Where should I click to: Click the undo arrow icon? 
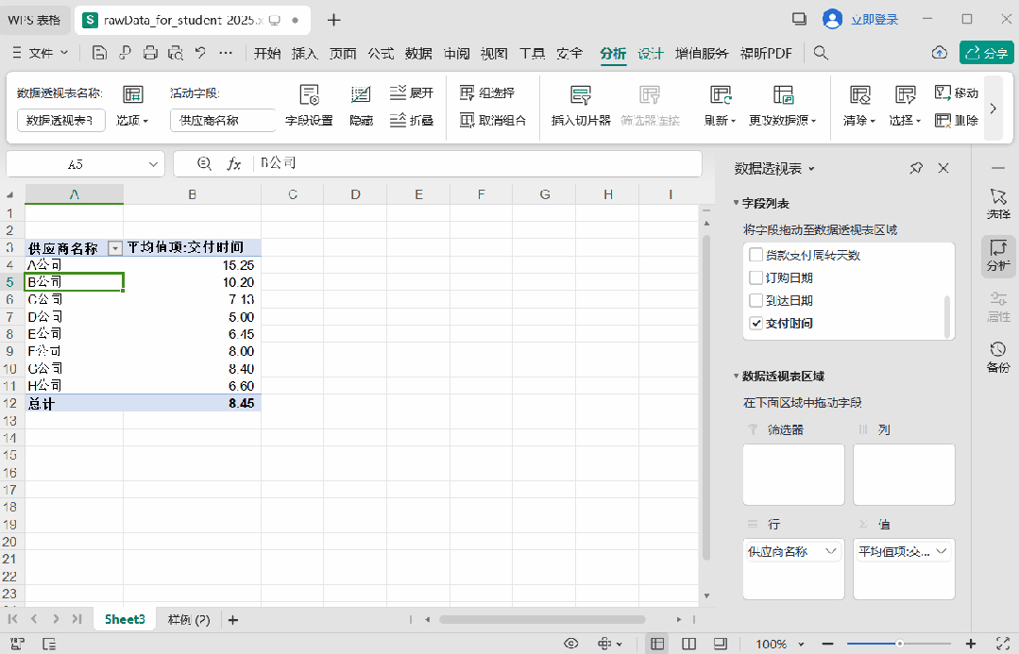coord(200,53)
